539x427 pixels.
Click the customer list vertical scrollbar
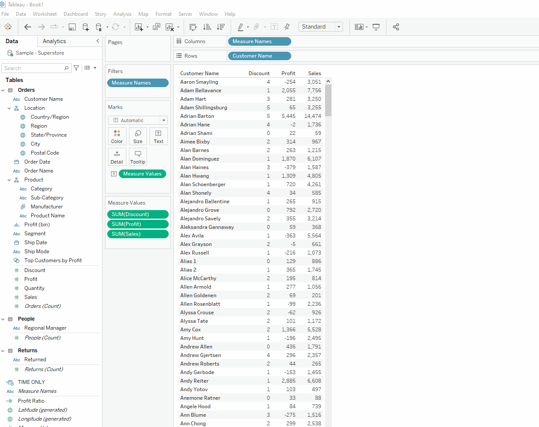[328, 101]
